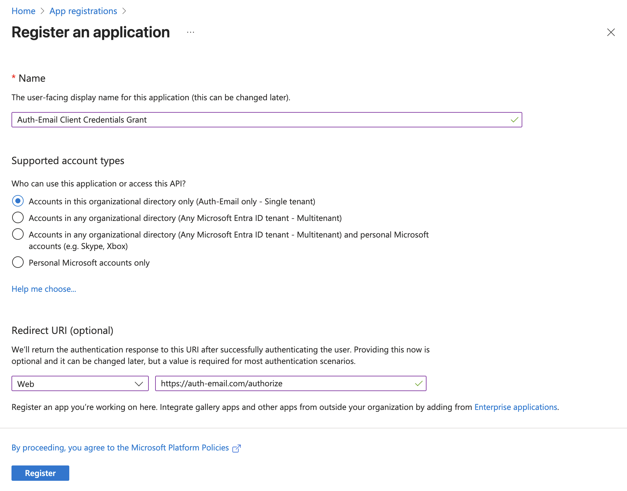The width and height of the screenshot is (627, 491).
Task: Click the Register button
Action: [40, 473]
